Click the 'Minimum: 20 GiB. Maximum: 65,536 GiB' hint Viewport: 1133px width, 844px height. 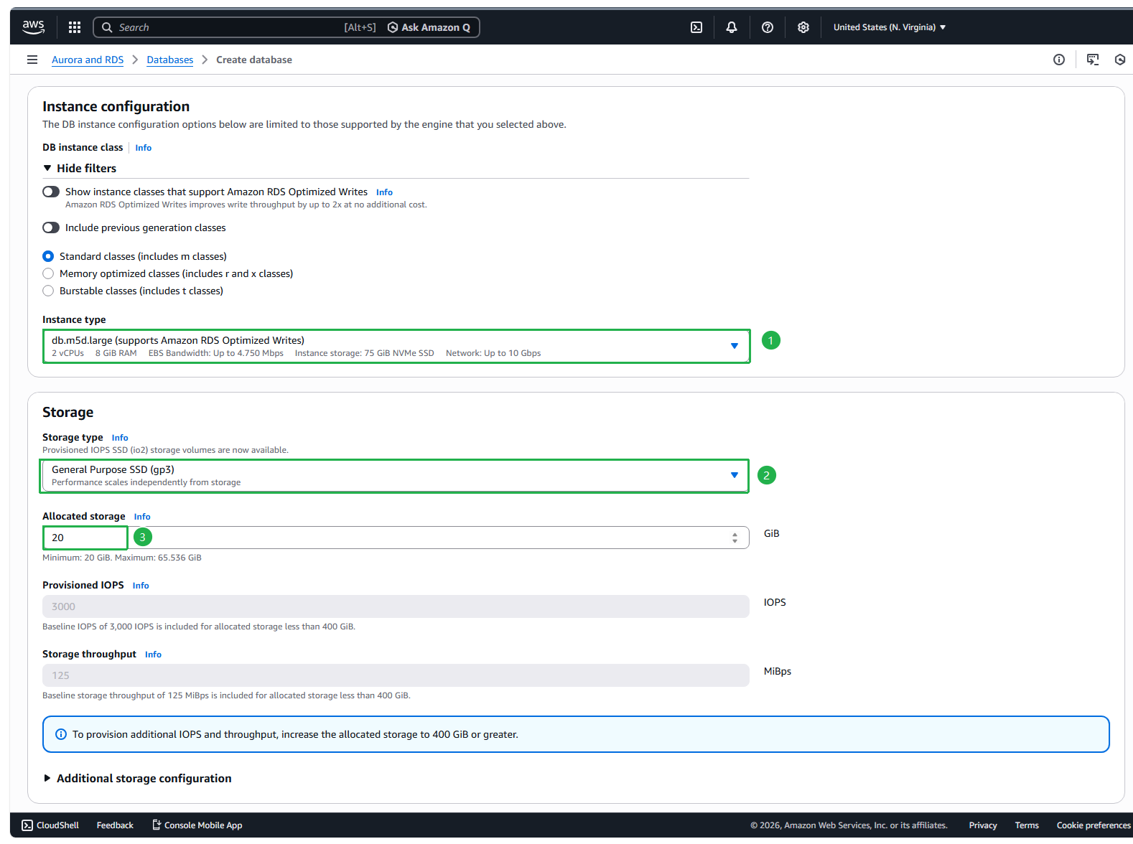point(122,558)
